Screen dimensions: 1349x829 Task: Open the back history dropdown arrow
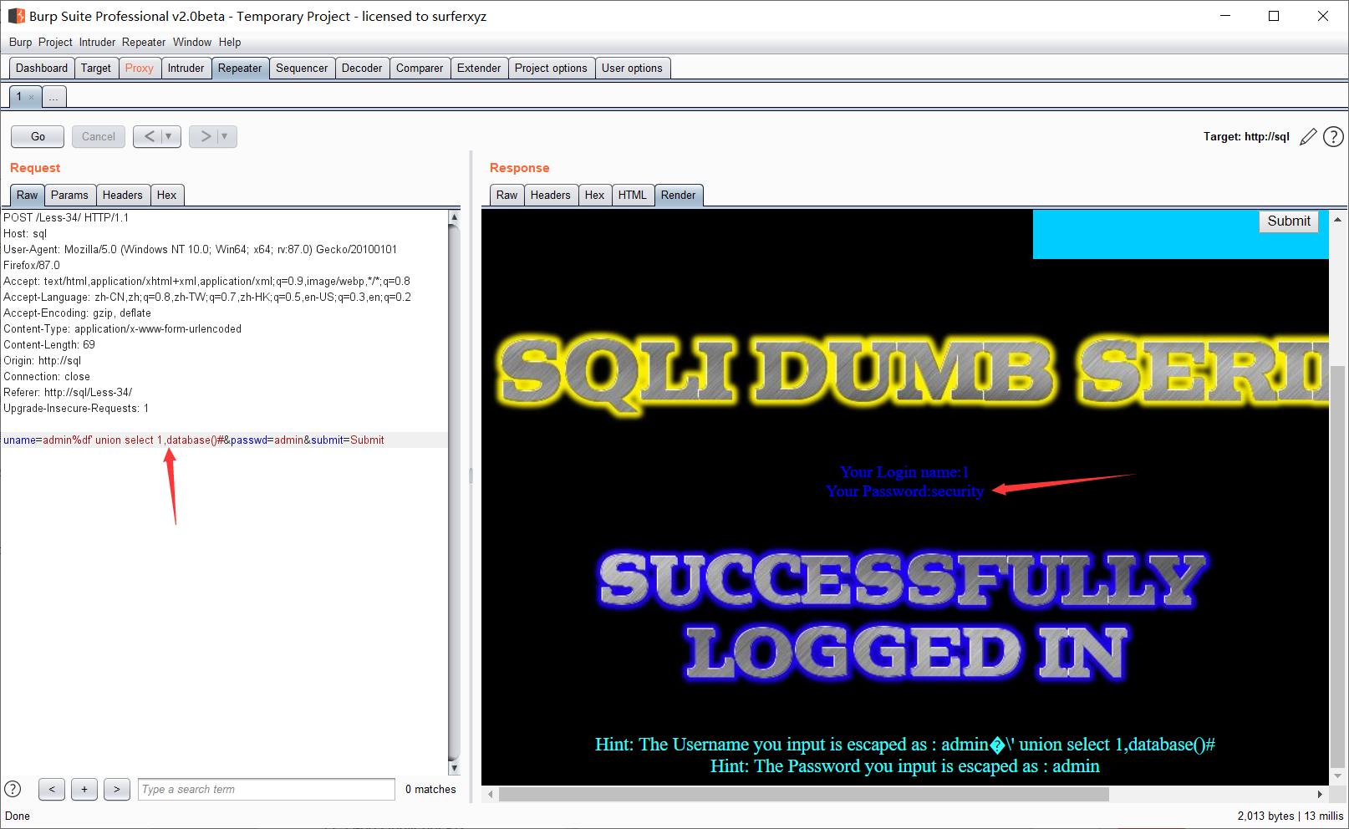click(x=169, y=136)
